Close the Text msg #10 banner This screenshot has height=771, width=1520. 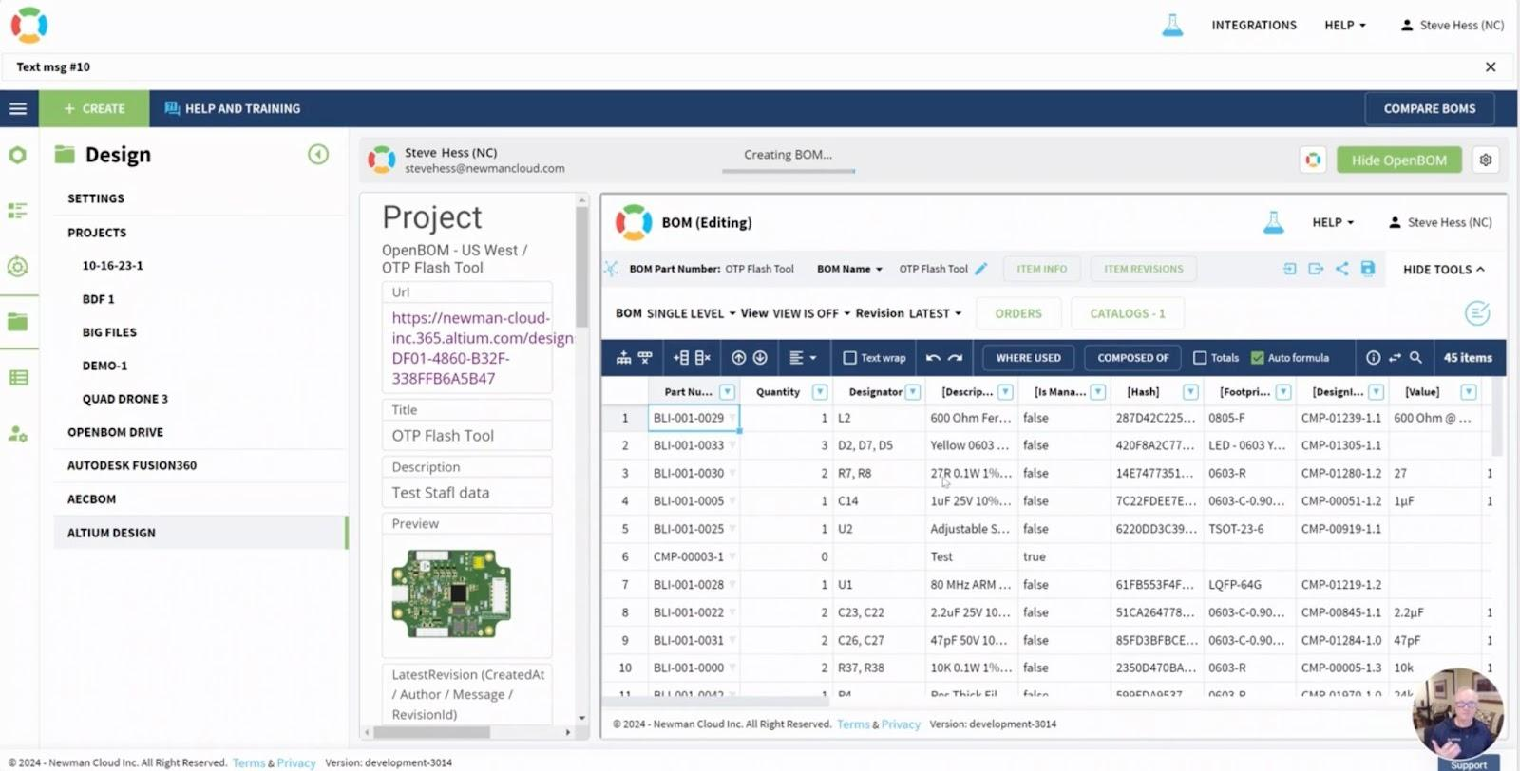[x=1491, y=66]
